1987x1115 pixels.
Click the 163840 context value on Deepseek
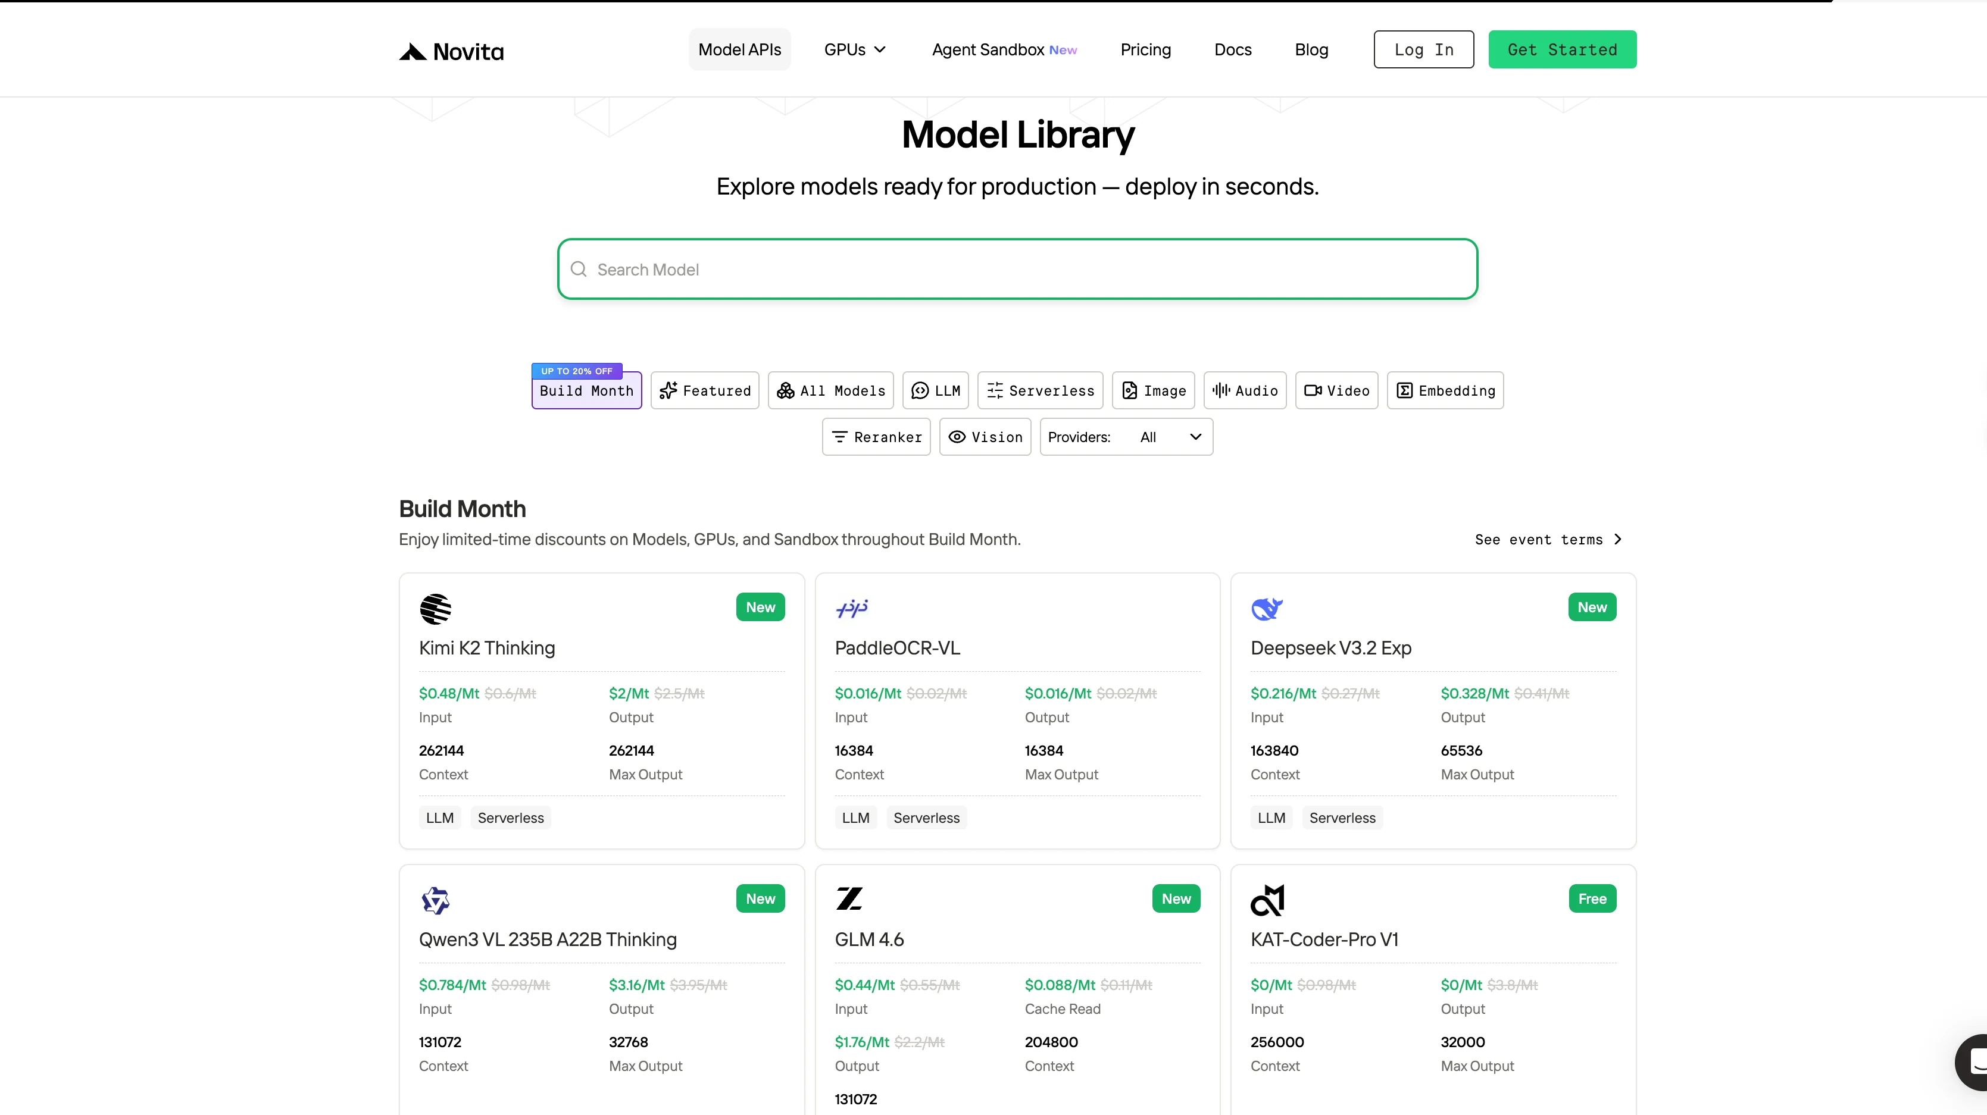click(1274, 750)
